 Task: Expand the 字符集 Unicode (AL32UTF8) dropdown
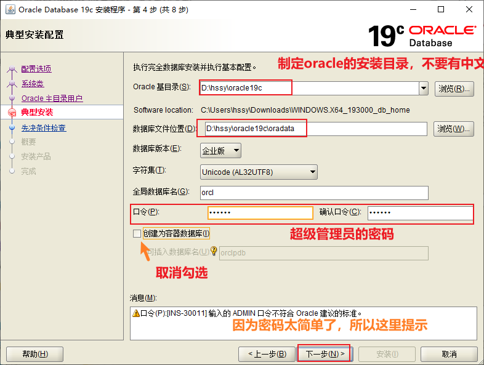[x=259, y=172]
